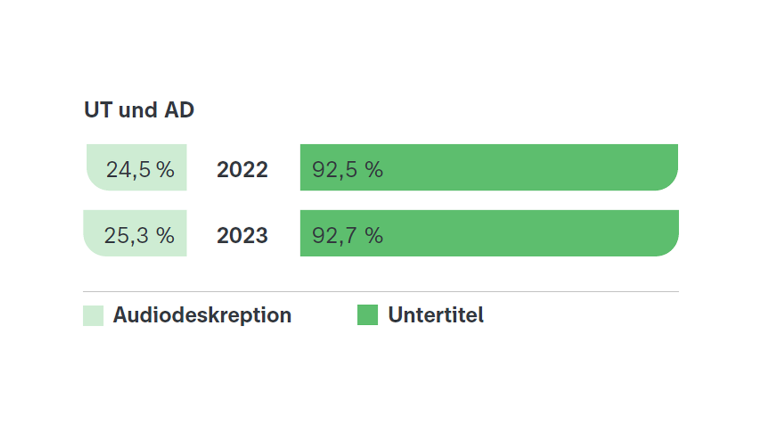The image size is (757, 426).
Task: Click the "UT und AD" chart title
Action: [139, 110]
